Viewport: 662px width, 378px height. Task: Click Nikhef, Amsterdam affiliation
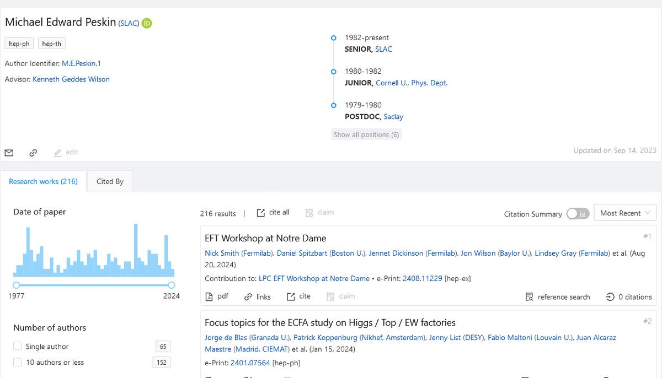pos(392,337)
